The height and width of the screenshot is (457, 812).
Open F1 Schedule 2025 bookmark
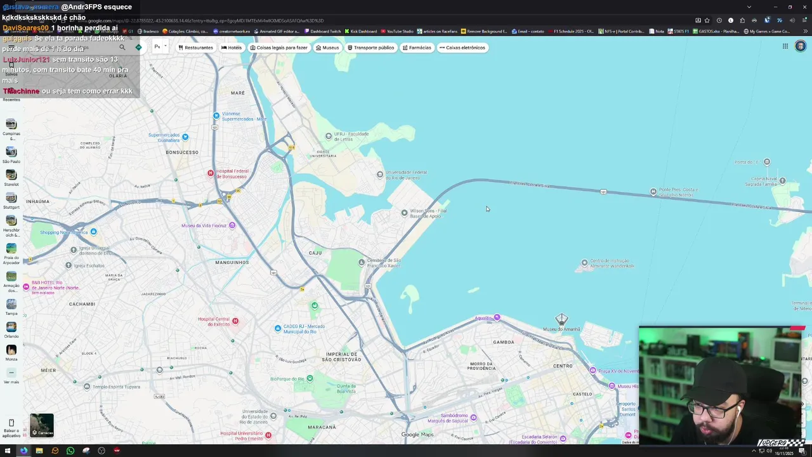(570, 31)
